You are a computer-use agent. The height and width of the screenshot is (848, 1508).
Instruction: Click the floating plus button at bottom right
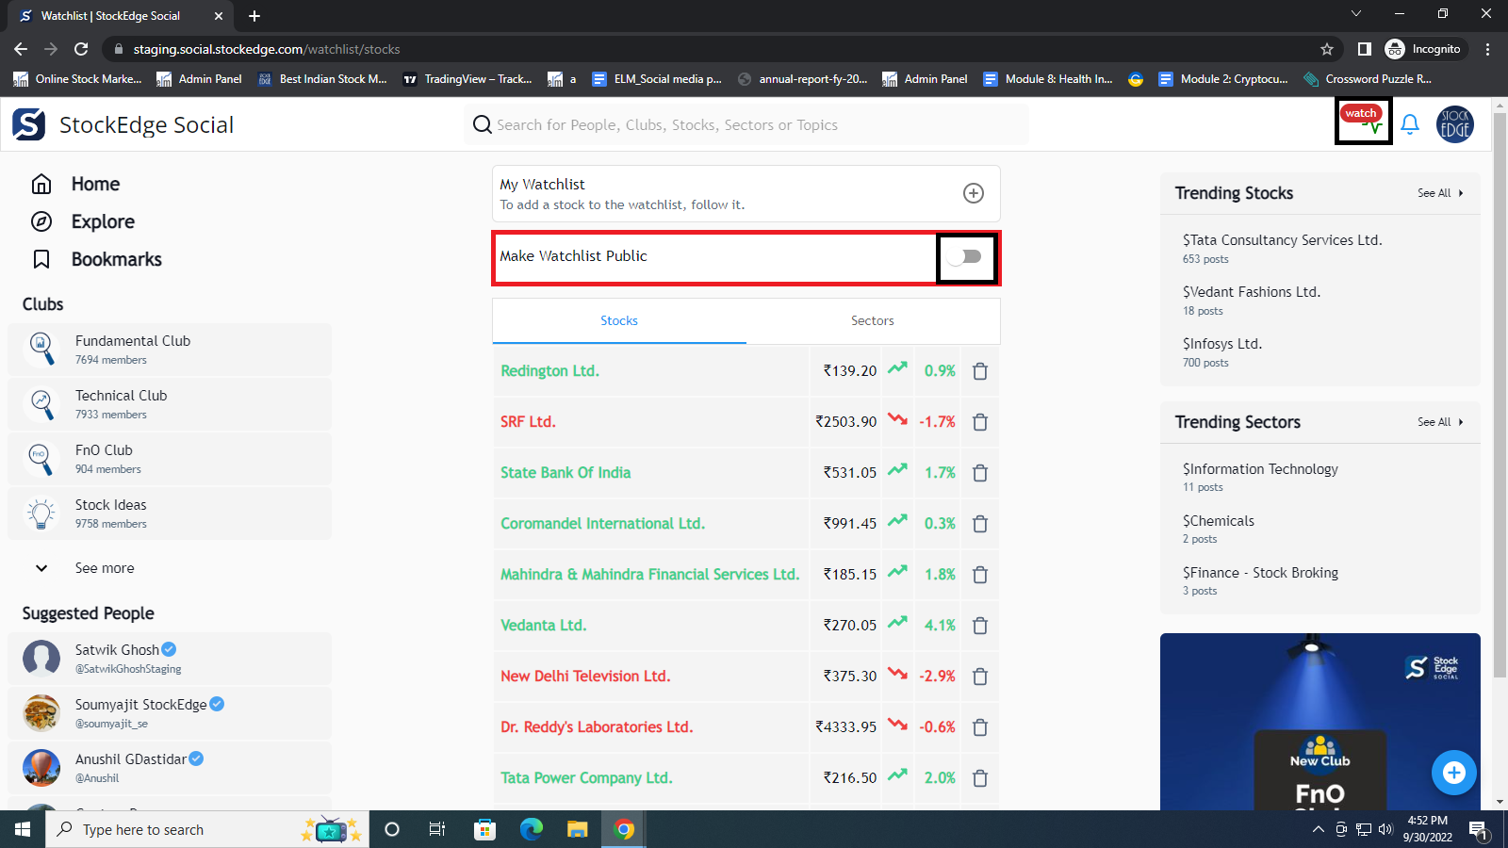pyautogui.click(x=1453, y=773)
